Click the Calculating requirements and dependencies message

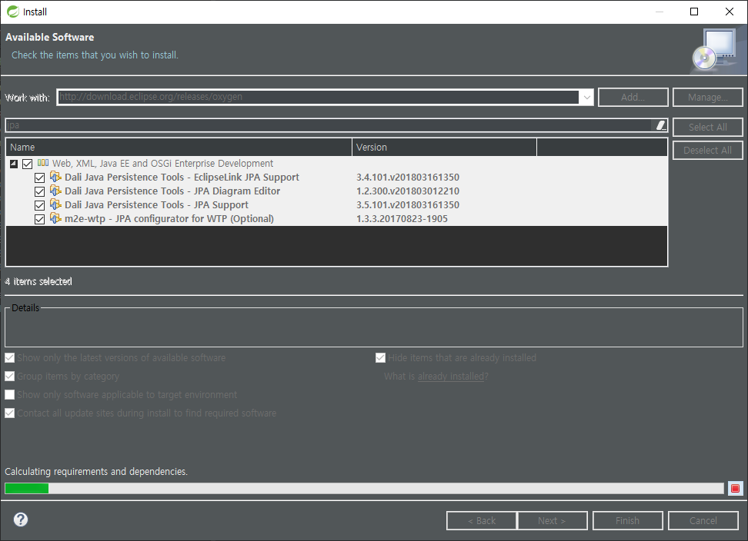point(96,472)
